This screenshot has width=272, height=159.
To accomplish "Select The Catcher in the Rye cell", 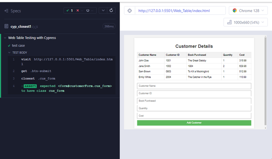I will (204, 77).
